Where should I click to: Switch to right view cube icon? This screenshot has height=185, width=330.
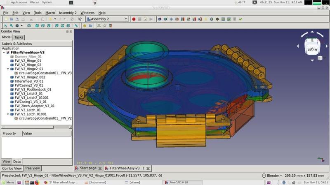[49, 25]
